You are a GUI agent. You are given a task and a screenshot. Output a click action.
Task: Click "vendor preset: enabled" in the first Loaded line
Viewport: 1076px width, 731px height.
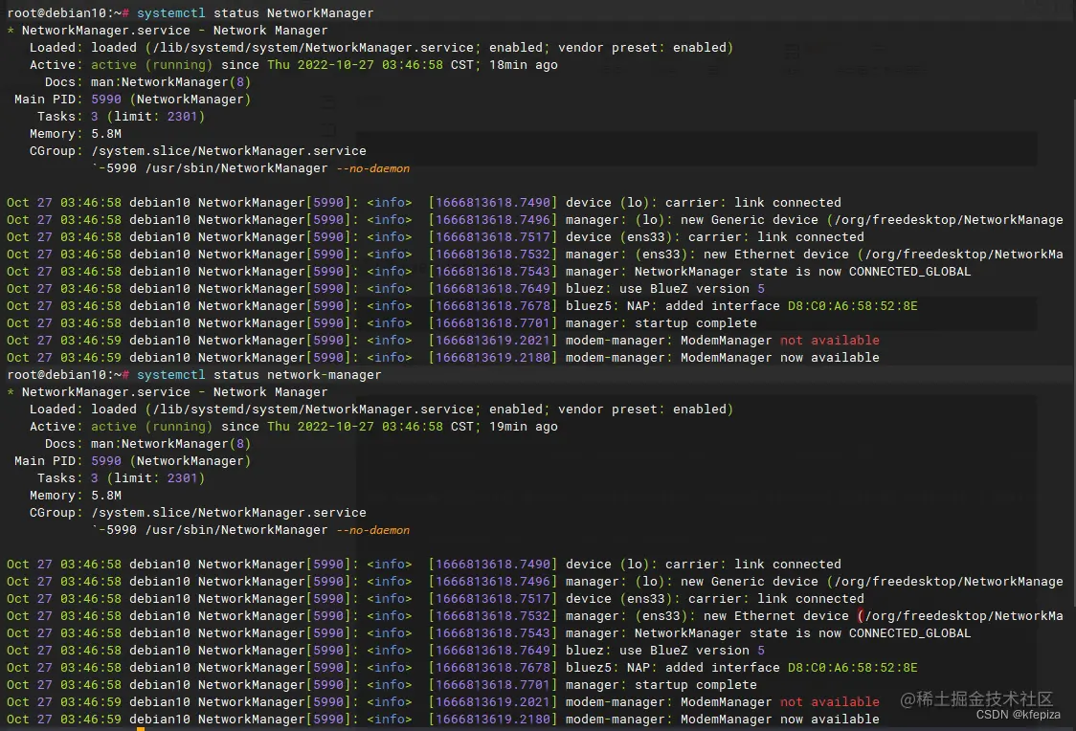pyautogui.click(x=642, y=47)
